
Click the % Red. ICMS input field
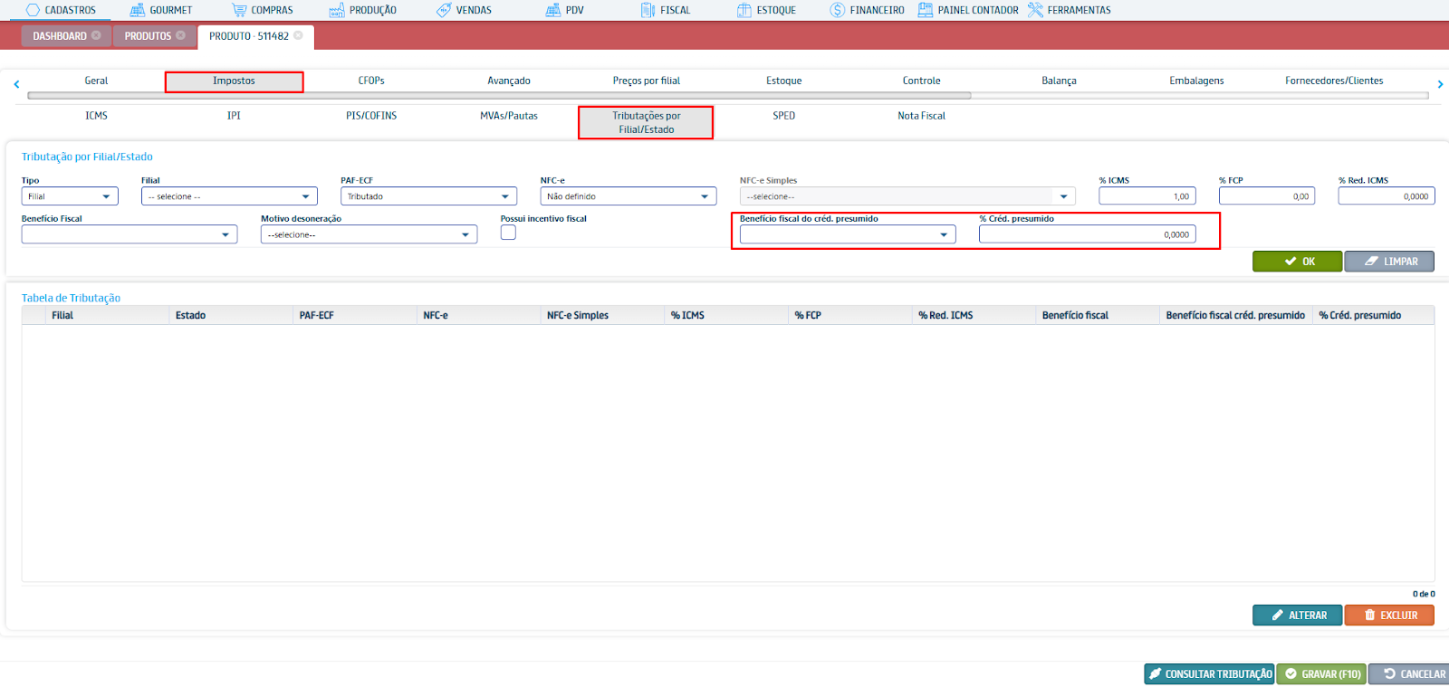point(1387,196)
